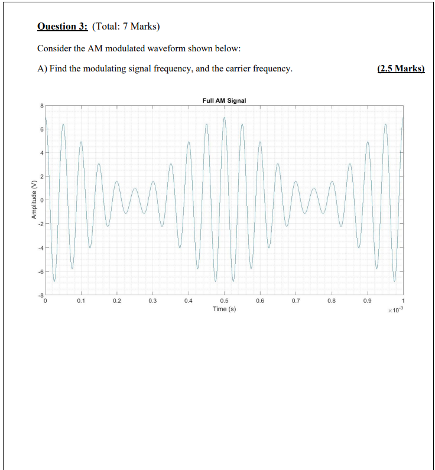Click the x-axis tick label 0.4
This screenshot has height=470, width=435.
(189, 301)
